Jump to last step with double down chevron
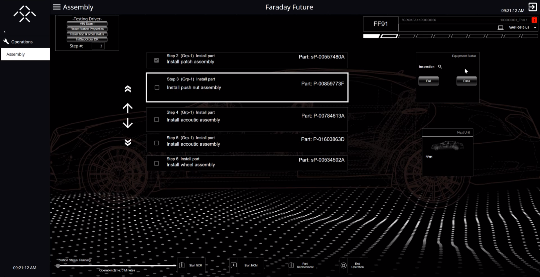Screen dimensions: 540x277 point(128,142)
